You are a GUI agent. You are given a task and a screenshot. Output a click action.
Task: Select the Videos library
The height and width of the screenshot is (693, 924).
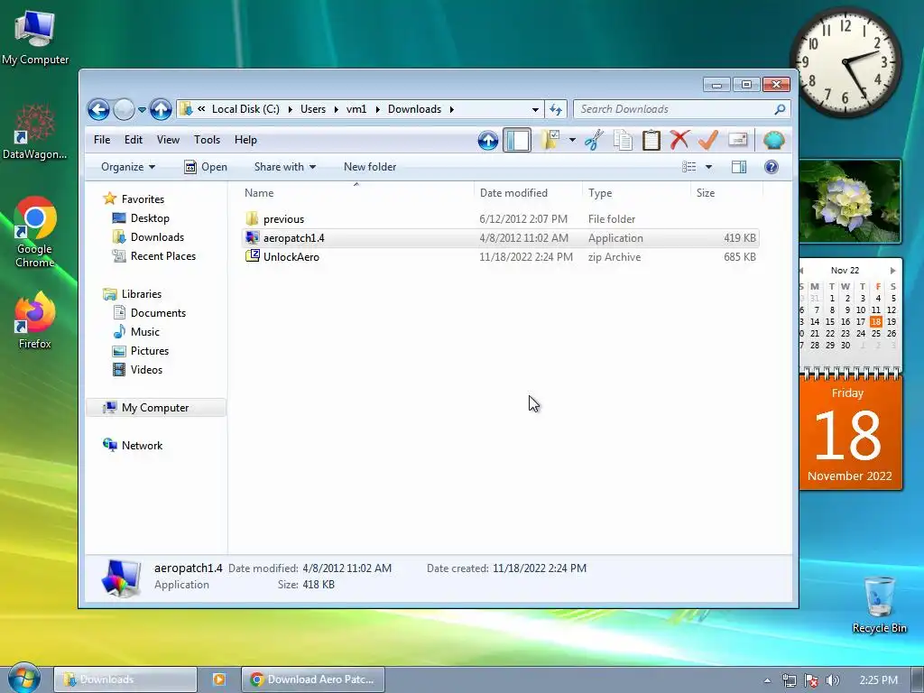[x=137, y=369]
